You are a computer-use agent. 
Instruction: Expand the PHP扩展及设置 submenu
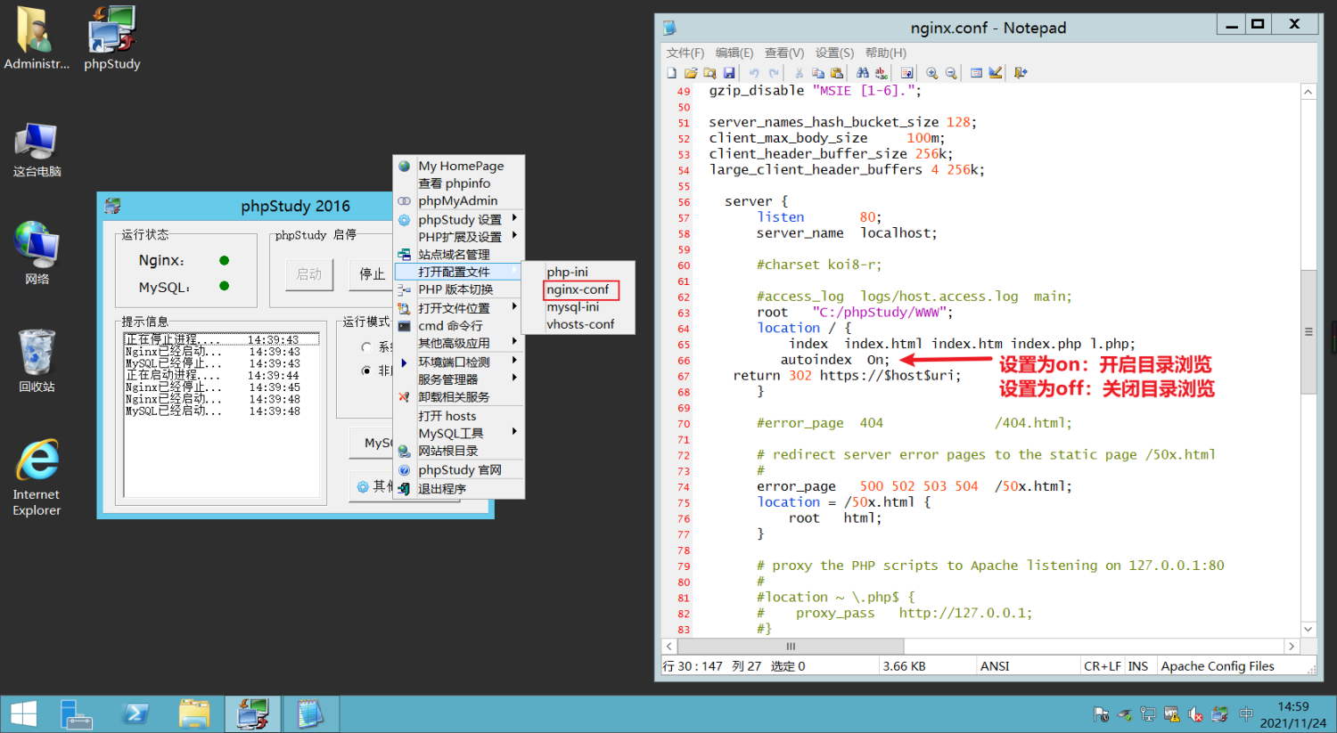(459, 237)
